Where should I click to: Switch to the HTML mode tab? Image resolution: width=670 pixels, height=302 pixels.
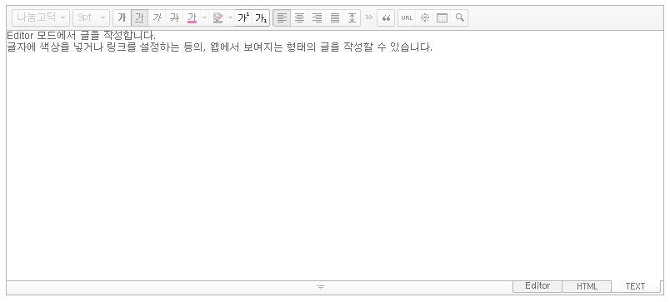click(587, 286)
